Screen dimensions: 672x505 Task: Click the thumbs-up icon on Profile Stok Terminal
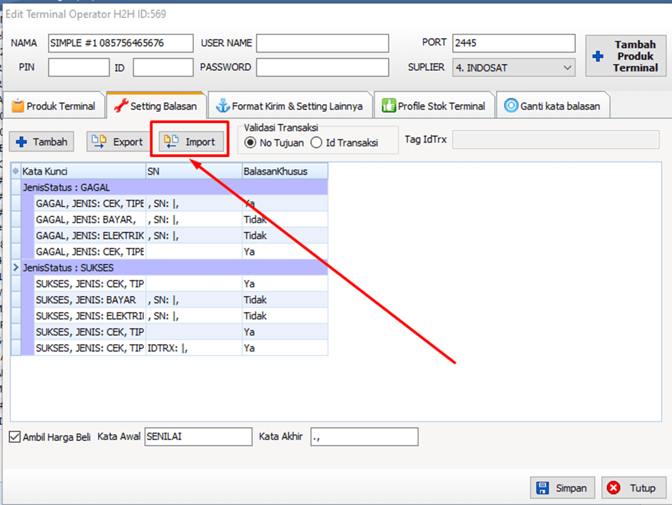point(388,106)
